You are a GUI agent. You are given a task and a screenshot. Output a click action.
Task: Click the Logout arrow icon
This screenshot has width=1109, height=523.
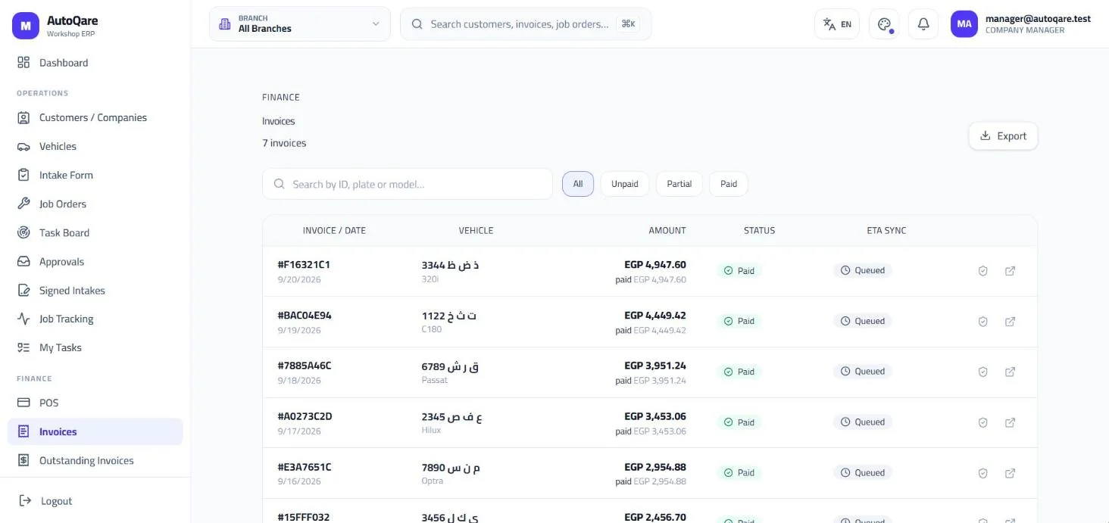[25, 500]
